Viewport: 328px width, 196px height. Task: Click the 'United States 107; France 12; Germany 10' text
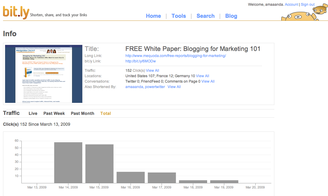160,76
